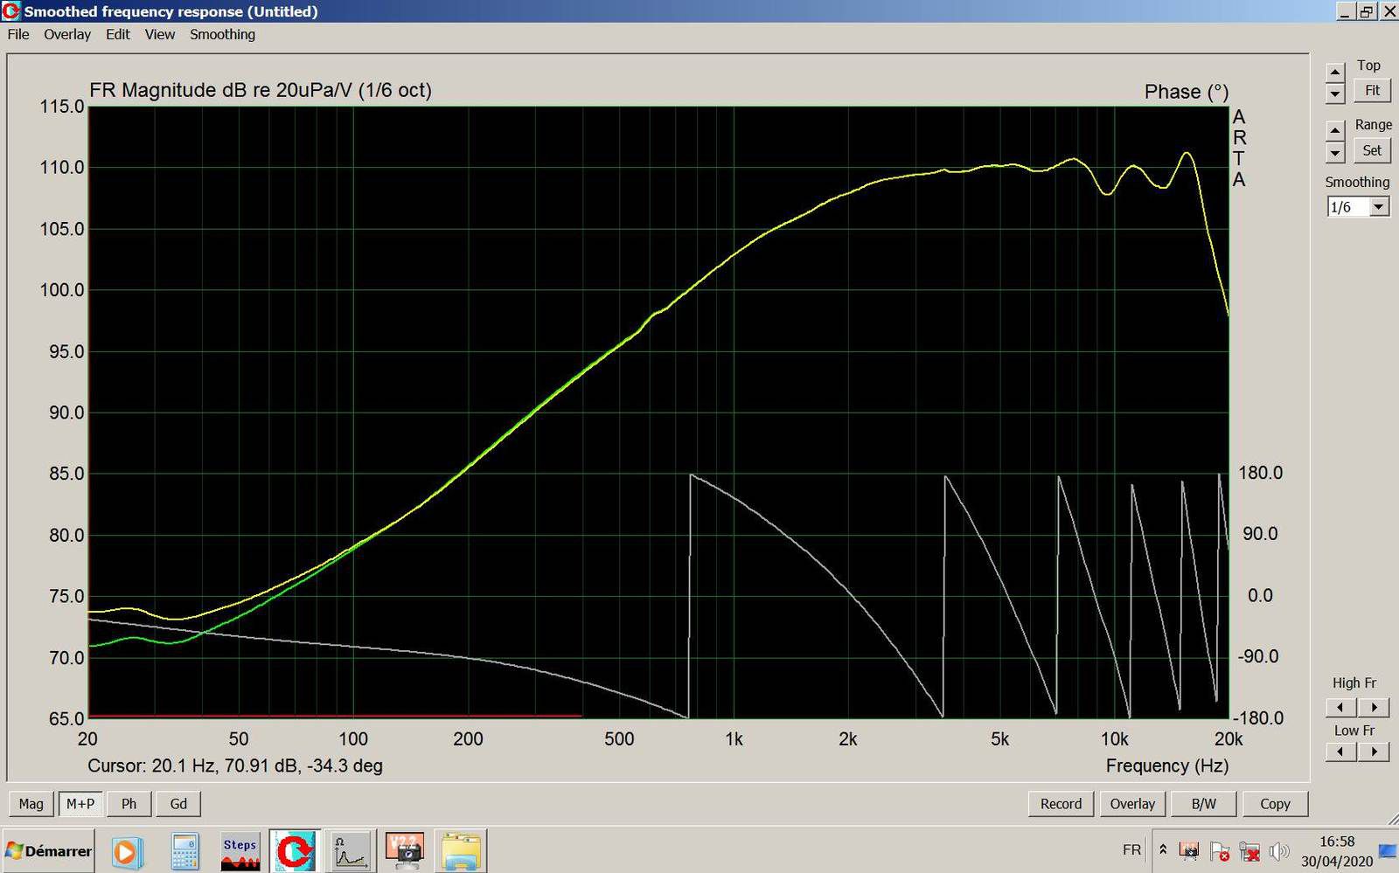Click the FR Magnitude graph title
Viewport: 1399px width, 873px height.
pyautogui.click(x=261, y=90)
